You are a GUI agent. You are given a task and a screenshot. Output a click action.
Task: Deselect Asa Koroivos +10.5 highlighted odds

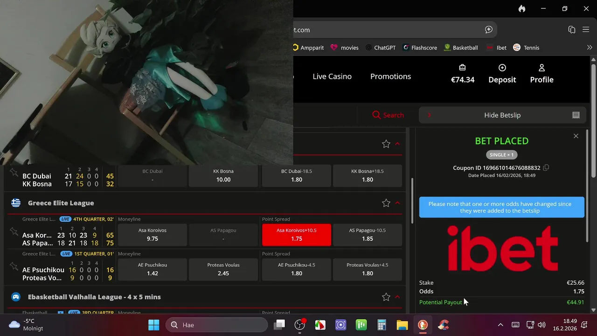pyautogui.click(x=297, y=234)
